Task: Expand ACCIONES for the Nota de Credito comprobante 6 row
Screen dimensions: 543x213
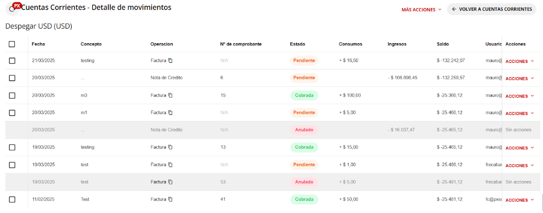Action: pyautogui.click(x=520, y=78)
